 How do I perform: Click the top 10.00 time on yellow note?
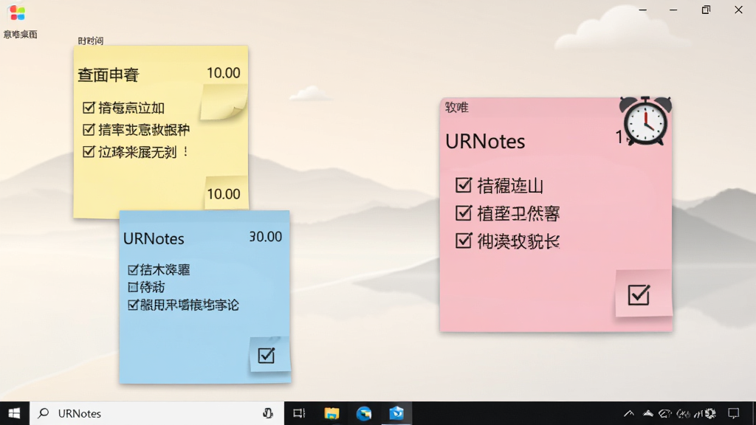pos(223,73)
